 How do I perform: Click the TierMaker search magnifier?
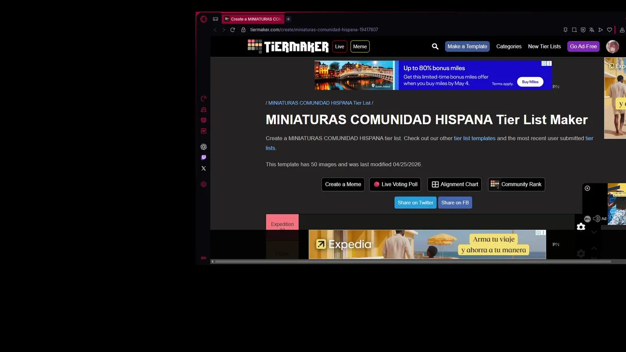coord(435,46)
